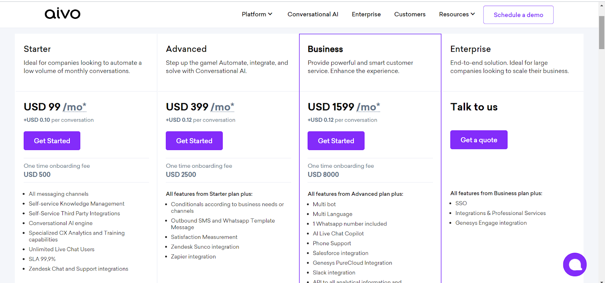This screenshot has width=605, height=283.
Task: Expand the Resources dropdown menu
Action: (x=456, y=14)
